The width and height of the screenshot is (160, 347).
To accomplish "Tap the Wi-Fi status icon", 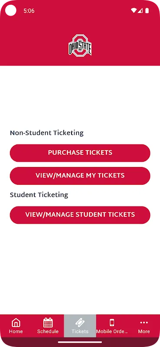I will click(134, 10).
